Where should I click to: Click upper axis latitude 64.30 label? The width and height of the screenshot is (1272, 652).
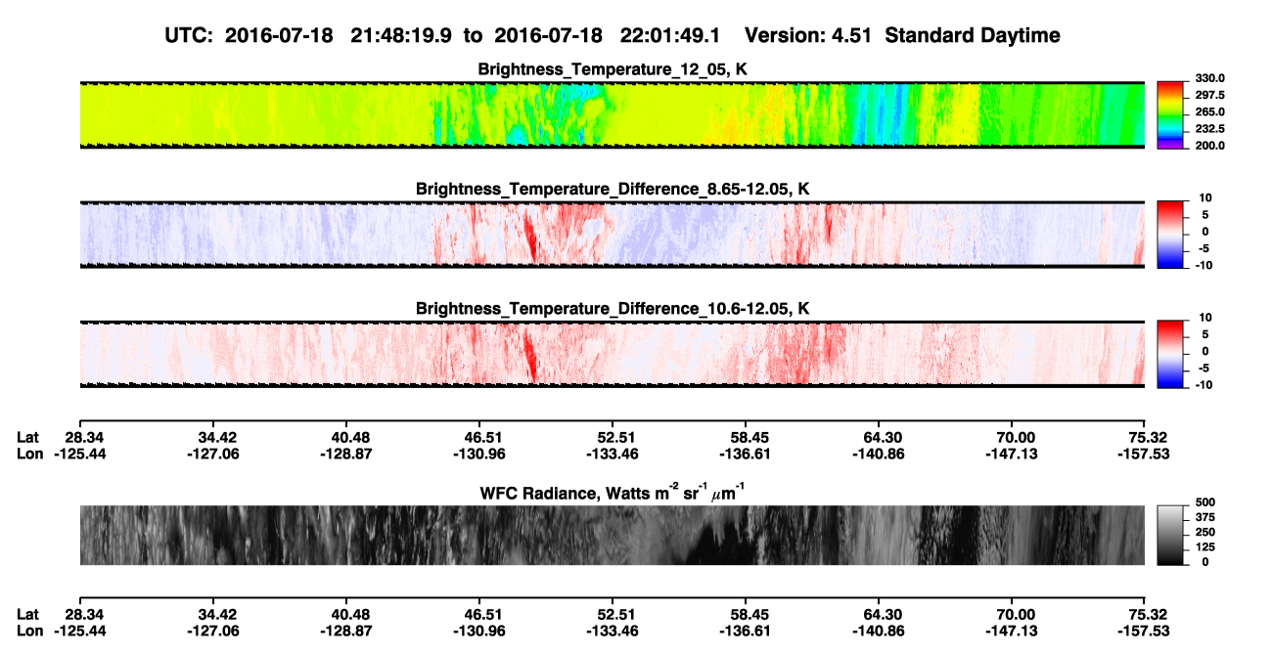coord(883,438)
